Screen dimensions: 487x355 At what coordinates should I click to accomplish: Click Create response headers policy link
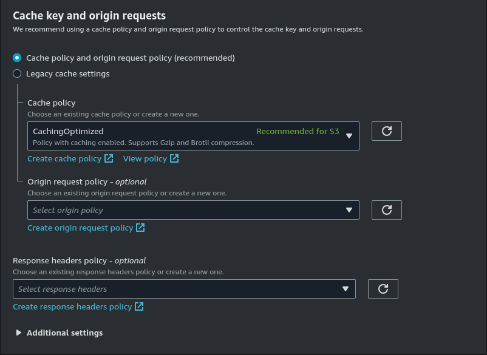[x=72, y=306]
